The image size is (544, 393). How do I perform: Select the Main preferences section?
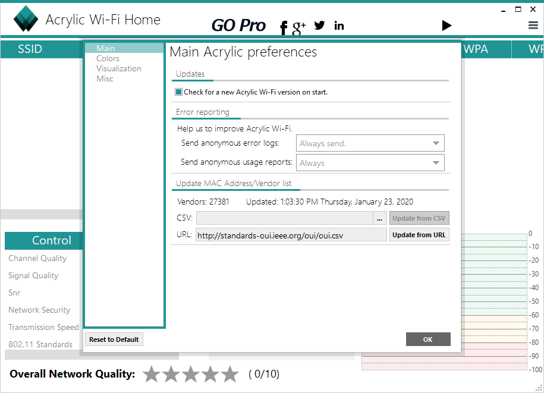(124, 48)
